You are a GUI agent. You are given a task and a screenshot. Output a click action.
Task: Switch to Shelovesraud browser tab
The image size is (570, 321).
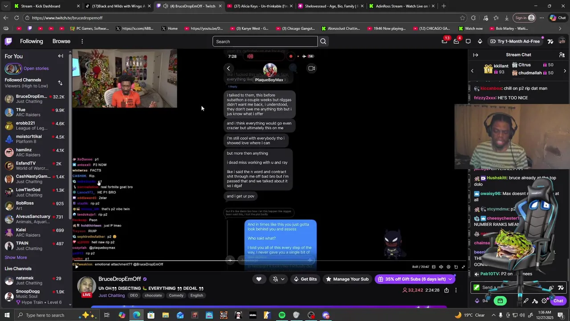point(330,6)
